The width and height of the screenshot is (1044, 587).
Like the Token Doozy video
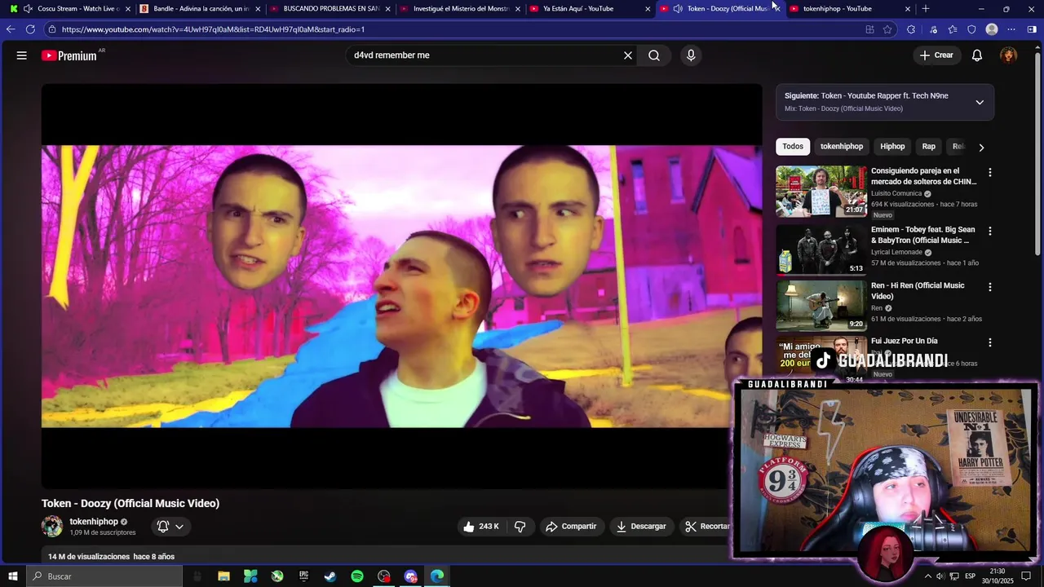pyautogui.click(x=480, y=527)
